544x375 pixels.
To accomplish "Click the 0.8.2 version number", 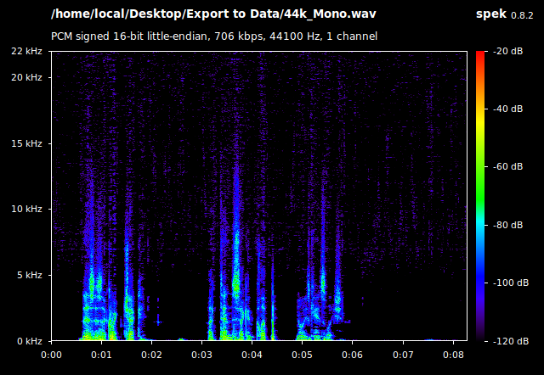I will pyautogui.click(x=522, y=15).
